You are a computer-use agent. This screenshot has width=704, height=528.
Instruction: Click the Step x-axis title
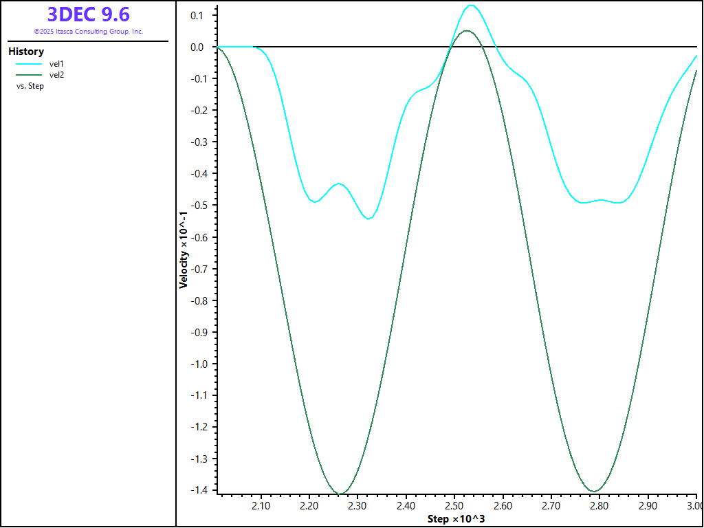pos(456,518)
